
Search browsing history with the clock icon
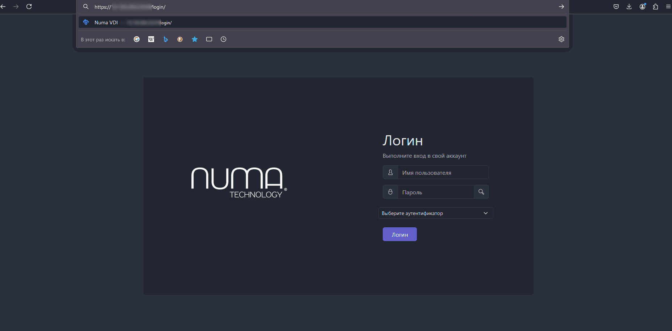pos(224,39)
